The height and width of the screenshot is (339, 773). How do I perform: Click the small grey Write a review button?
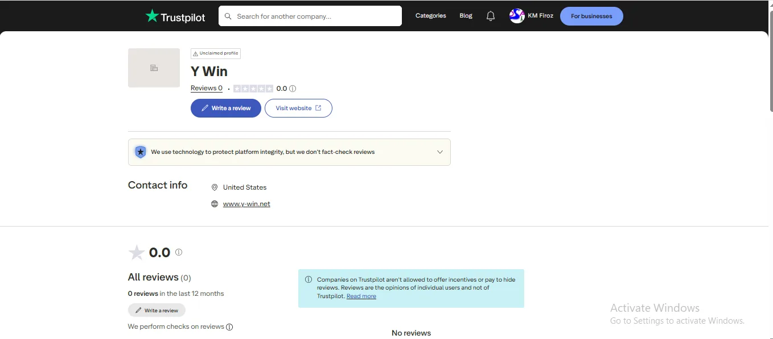[x=157, y=311]
